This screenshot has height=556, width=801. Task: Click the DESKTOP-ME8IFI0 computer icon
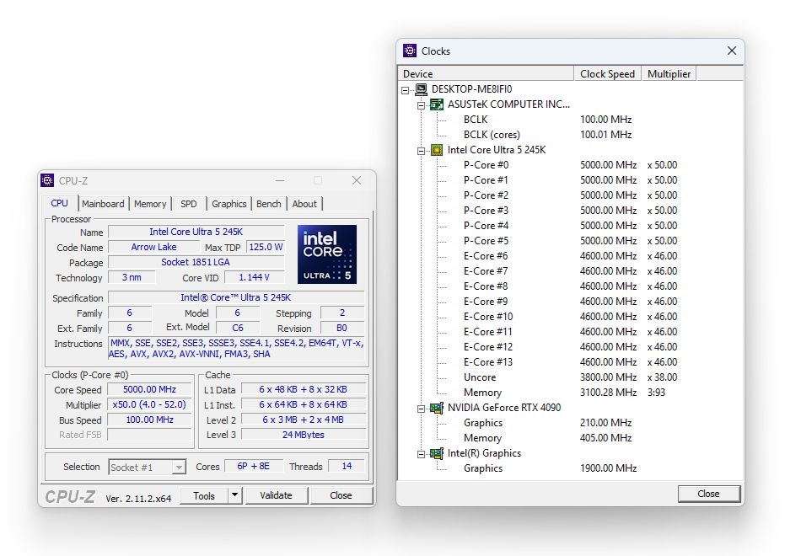422,89
